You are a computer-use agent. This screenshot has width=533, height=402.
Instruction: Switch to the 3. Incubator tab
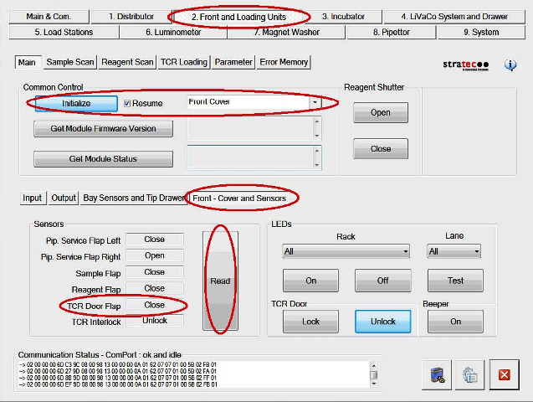tap(343, 16)
